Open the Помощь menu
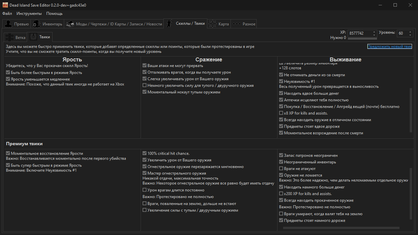418x235 pixels. 54,14
